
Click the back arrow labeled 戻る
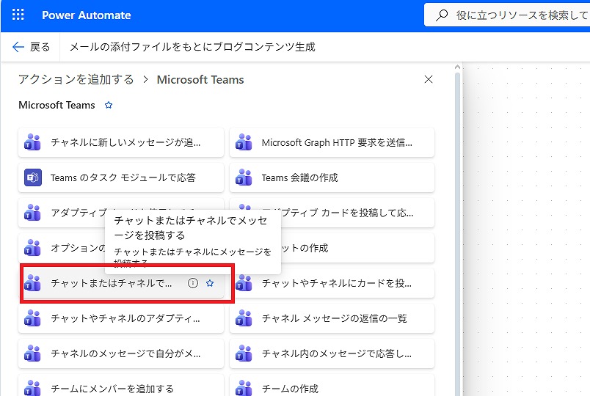32,47
